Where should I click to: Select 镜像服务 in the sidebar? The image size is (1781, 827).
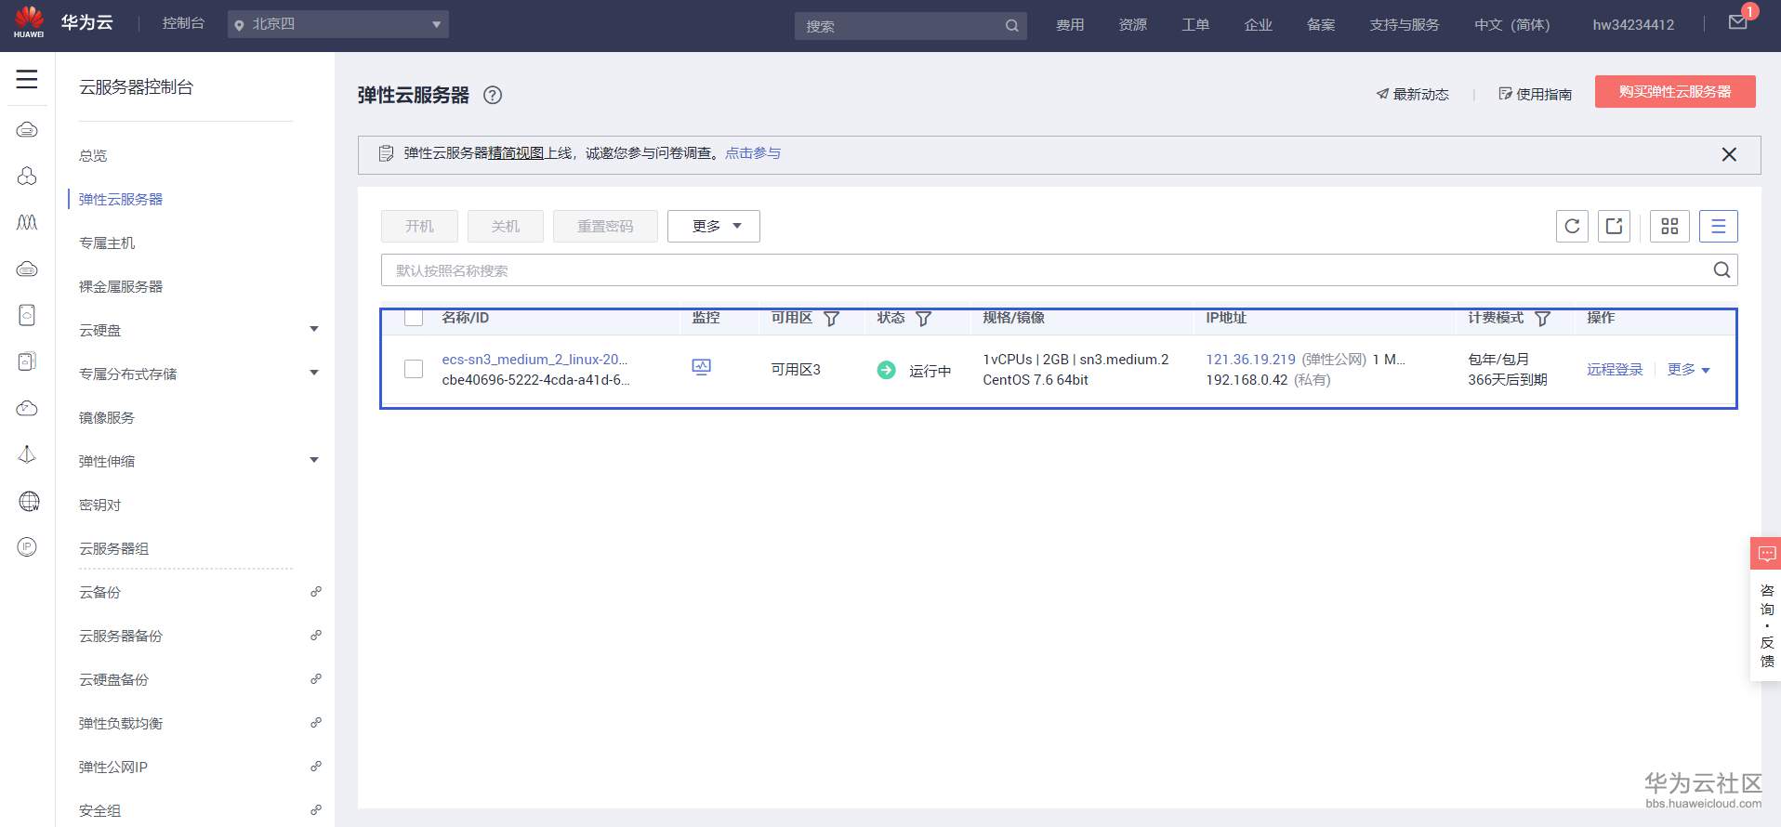coord(107,417)
